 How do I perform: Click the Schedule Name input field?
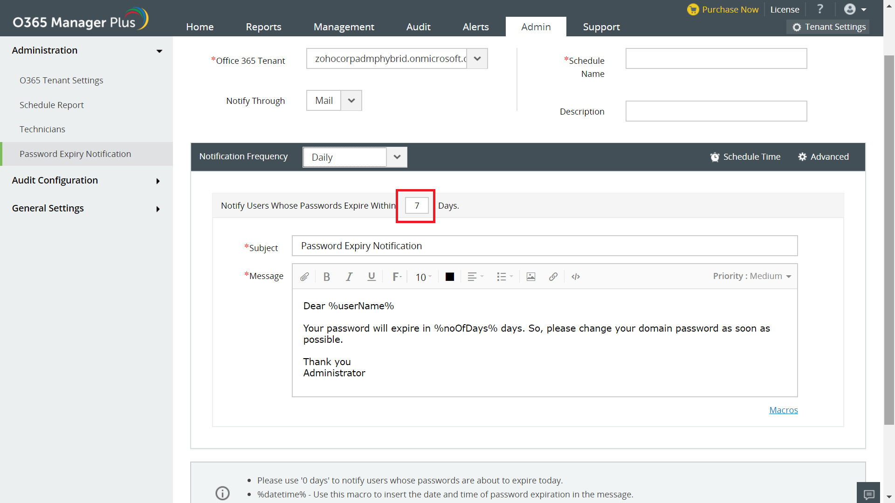pos(716,59)
